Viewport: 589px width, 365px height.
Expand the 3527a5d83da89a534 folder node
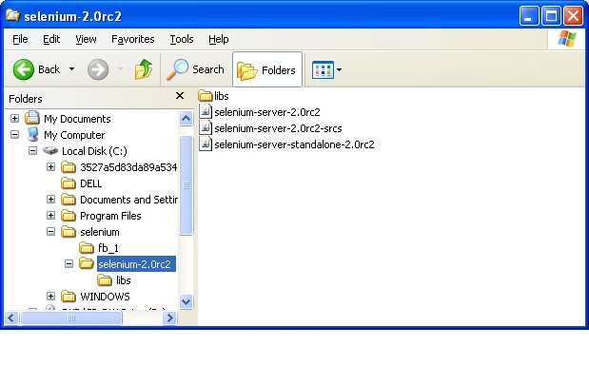[x=50, y=167]
